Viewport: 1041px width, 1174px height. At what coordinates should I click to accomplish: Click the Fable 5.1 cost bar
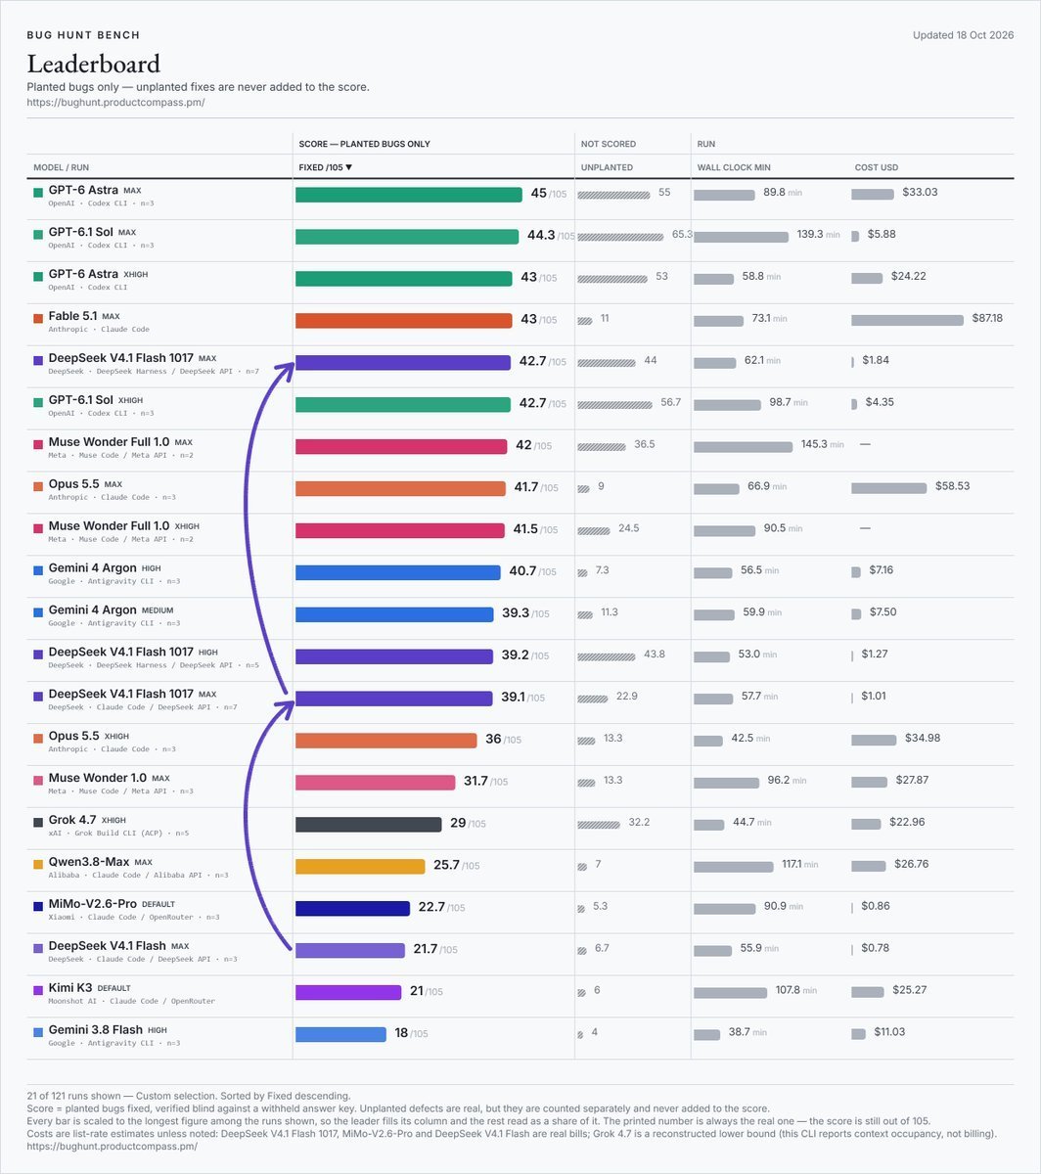pyautogui.click(x=908, y=320)
